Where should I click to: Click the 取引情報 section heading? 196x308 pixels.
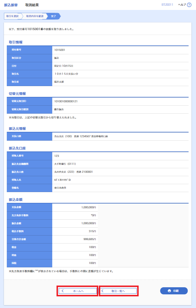click(16, 42)
